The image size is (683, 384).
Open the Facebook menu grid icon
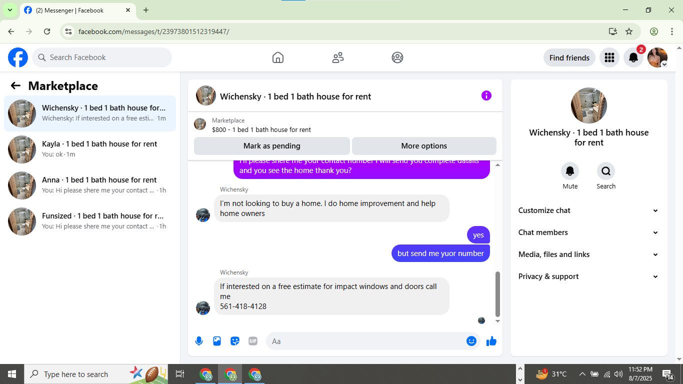pos(609,57)
